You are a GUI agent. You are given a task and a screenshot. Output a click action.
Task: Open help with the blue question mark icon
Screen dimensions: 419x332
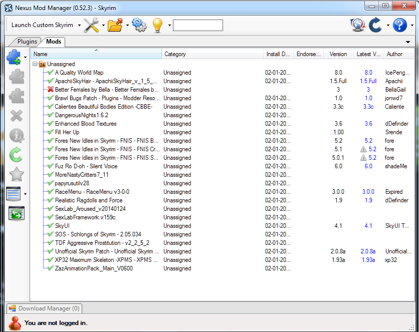coord(400,25)
